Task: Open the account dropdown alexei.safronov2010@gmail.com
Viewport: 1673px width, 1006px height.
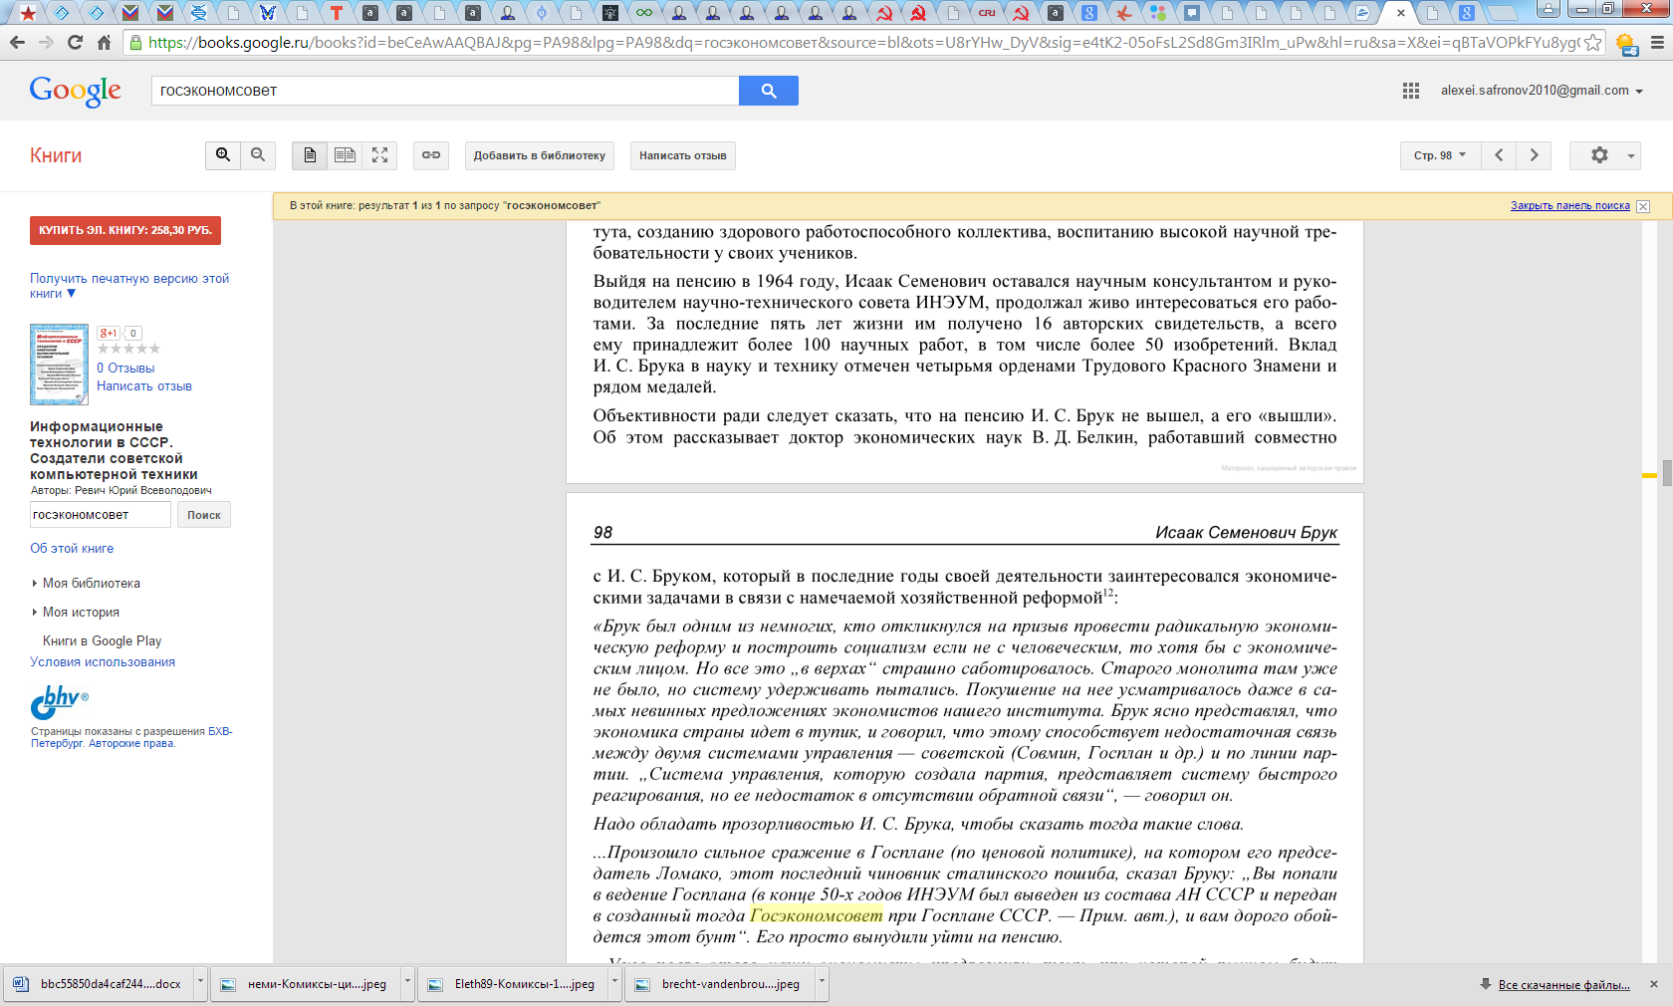Action: point(1542,91)
